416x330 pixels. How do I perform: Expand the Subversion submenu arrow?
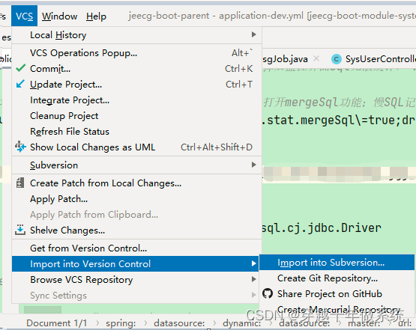(253, 165)
